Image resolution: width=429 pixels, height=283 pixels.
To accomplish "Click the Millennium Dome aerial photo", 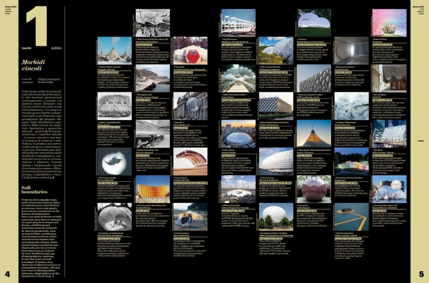I will (238, 187).
